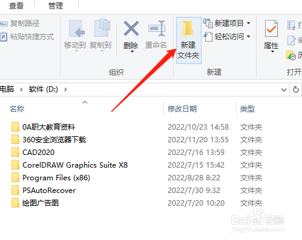Click the 属性 (Properties) checkmark icon
302x240 pixels.
[x=271, y=28]
